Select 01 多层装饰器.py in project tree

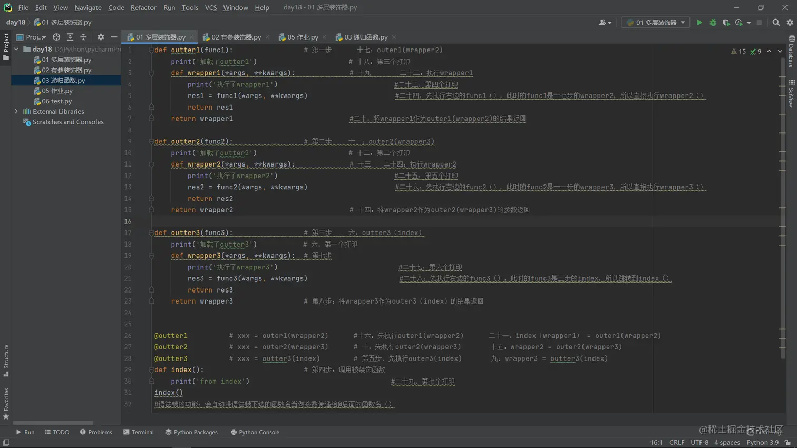[62, 60]
